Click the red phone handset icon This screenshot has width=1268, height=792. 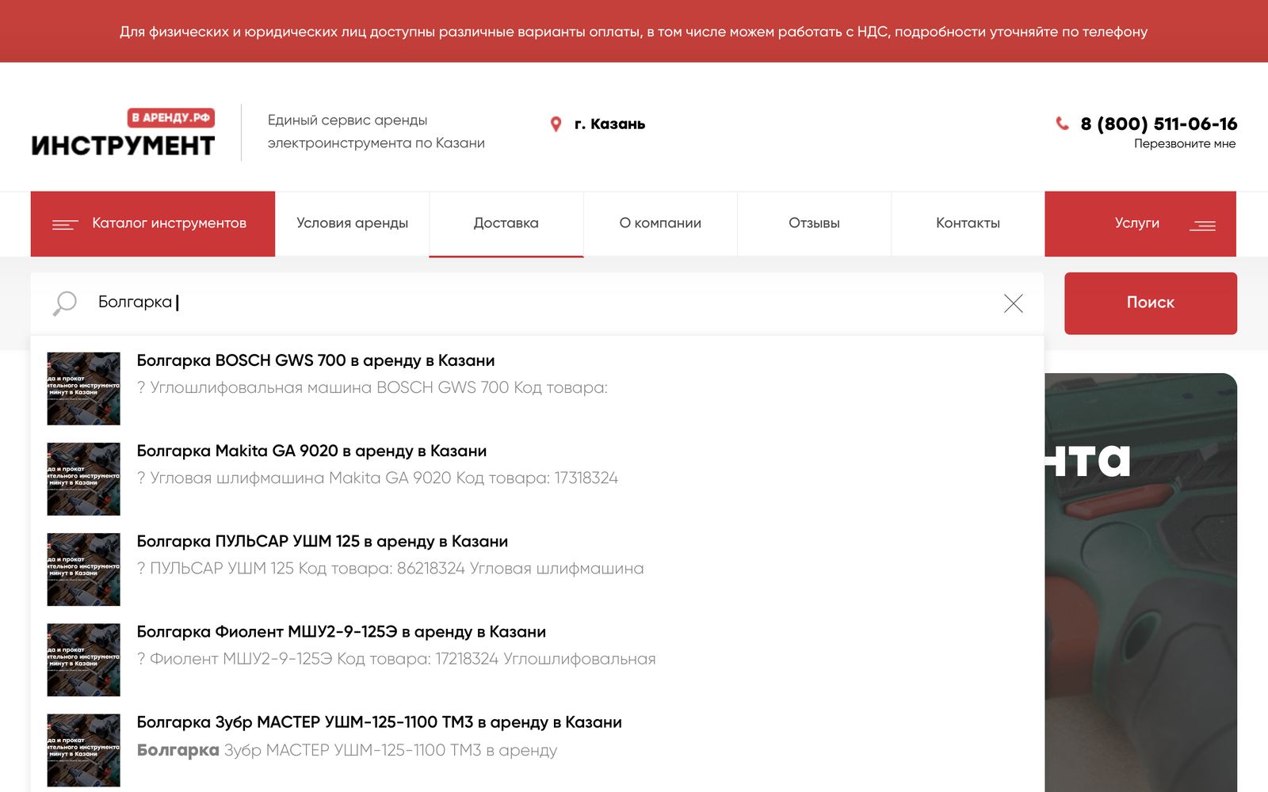[x=1062, y=123]
